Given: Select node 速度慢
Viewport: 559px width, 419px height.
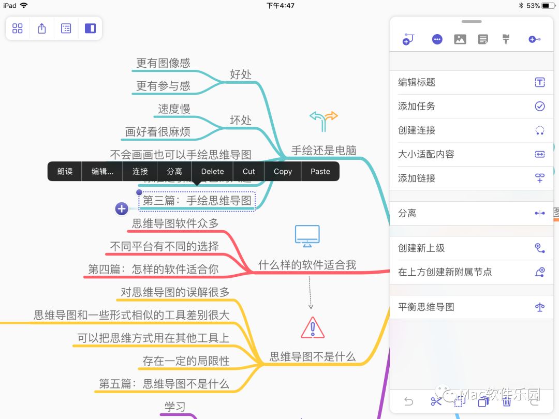Looking at the screenshot, I should tap(174, 109).
